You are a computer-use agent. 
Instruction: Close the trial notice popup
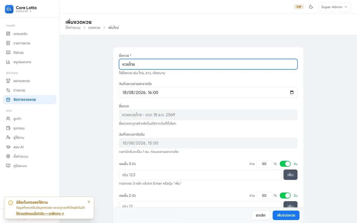89,202
